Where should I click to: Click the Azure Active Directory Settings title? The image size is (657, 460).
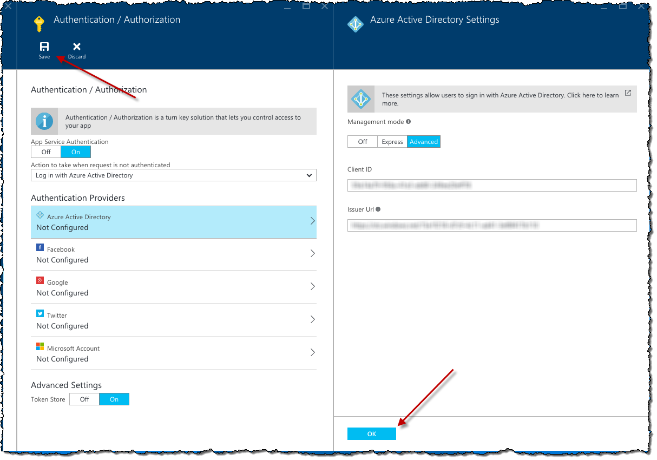(x=435, y=19)
